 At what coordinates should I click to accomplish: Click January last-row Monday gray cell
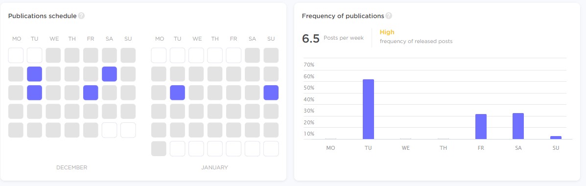pyautogui.click(x=159, y=149)
